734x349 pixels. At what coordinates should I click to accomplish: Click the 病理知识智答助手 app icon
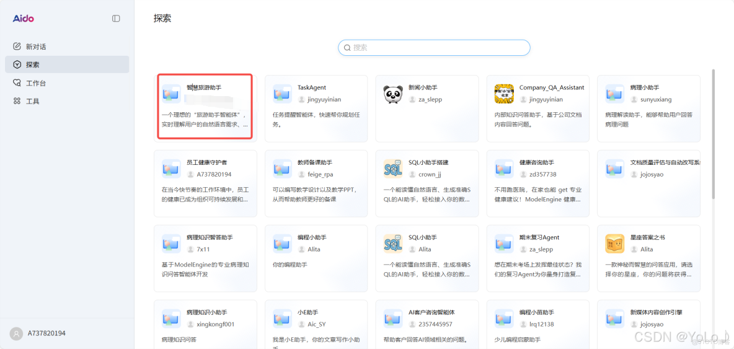tap(171, 243)
